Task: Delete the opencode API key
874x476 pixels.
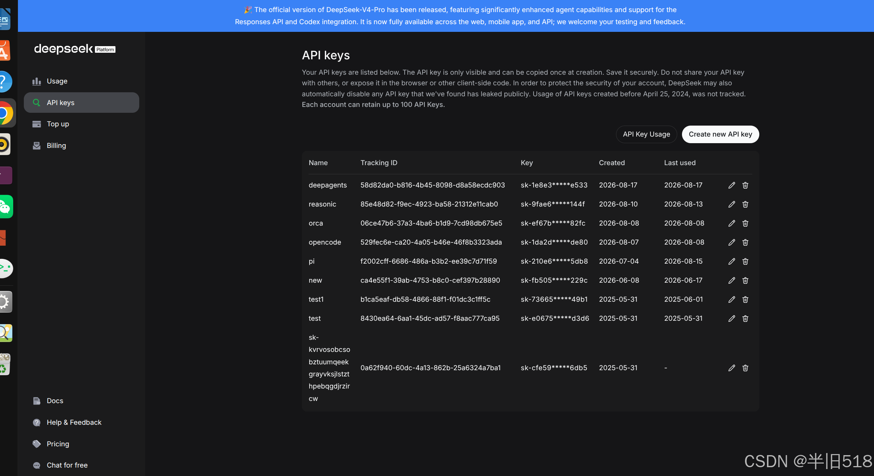Action: click(745, 242)
